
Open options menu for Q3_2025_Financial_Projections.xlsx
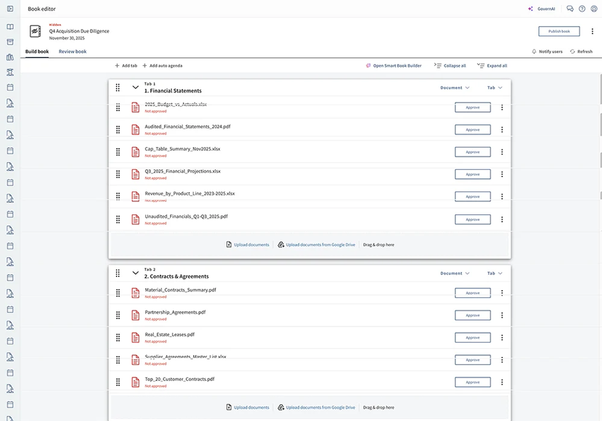click(x=502, y=174)
